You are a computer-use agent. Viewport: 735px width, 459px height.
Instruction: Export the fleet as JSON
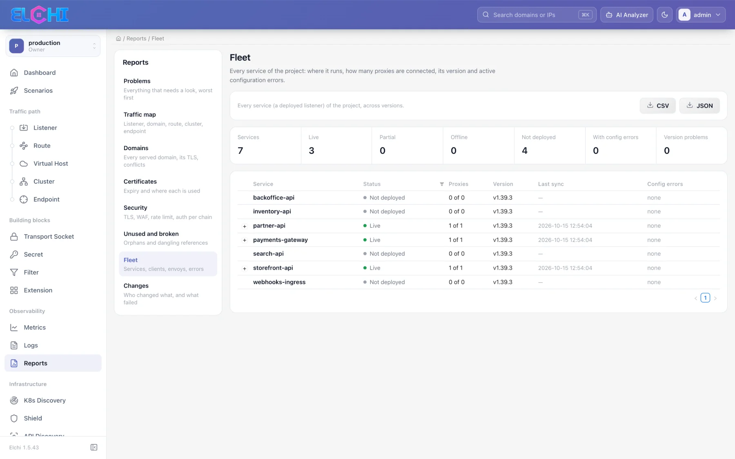[x=699, y=106]
